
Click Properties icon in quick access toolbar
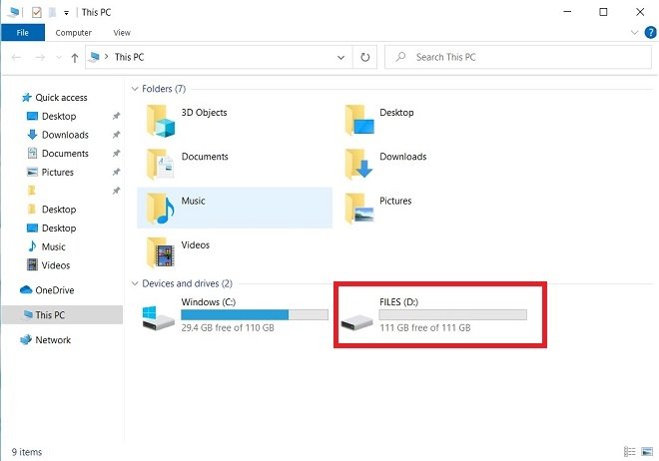tap(37, 12)
